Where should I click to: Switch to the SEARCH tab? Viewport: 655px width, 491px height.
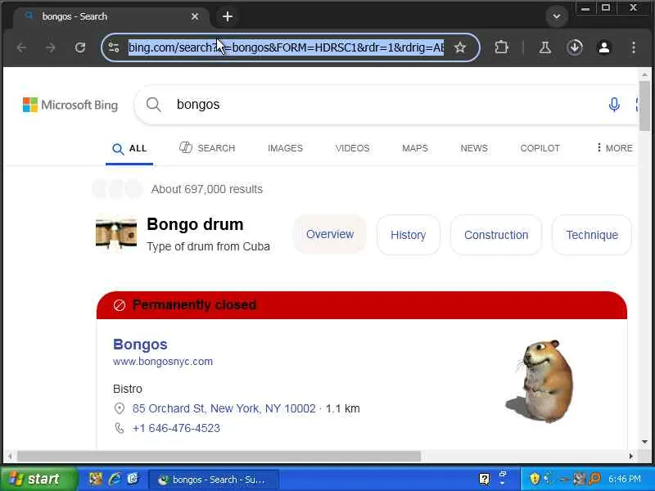[207, 148]
